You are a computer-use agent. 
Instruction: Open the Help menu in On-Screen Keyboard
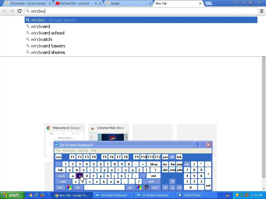(94, 151)
